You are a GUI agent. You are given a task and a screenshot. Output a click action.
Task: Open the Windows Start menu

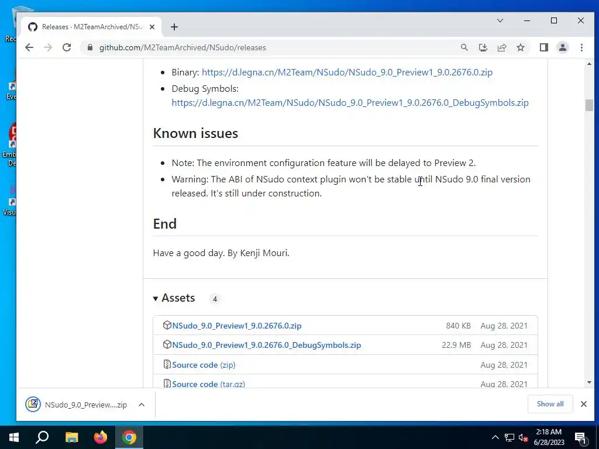tap(14, 437)
